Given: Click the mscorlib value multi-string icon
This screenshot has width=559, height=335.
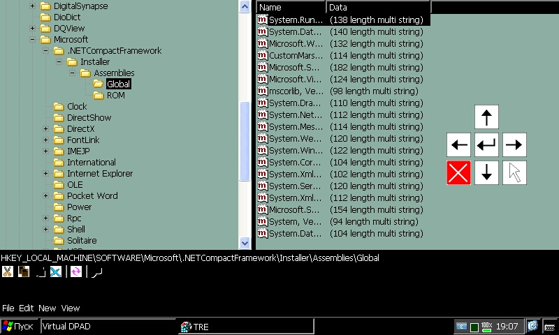Looking at the screenshot, I should 263,91.
